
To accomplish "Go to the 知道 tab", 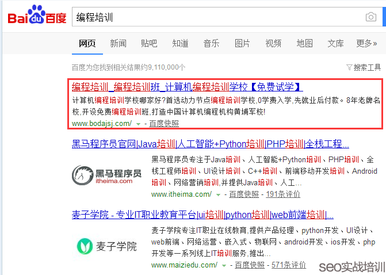I will tap(180, 43).
